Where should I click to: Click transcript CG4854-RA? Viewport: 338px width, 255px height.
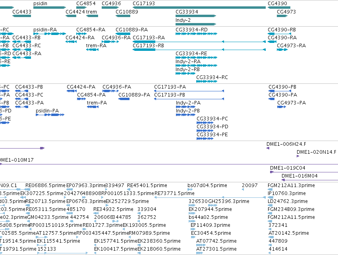click(81, 34)
